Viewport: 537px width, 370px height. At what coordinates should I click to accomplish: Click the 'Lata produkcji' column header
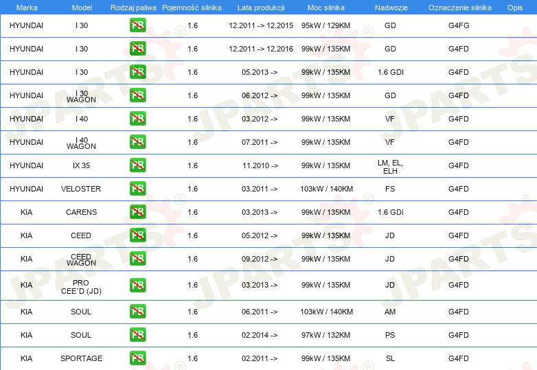(x=261, y=8)
